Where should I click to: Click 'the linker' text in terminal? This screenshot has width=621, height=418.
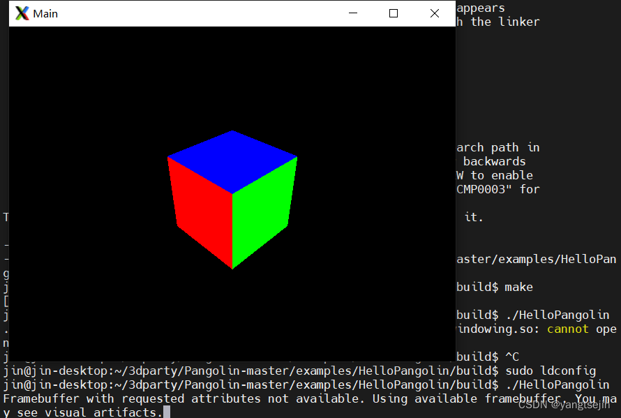(x=505, y=22)
